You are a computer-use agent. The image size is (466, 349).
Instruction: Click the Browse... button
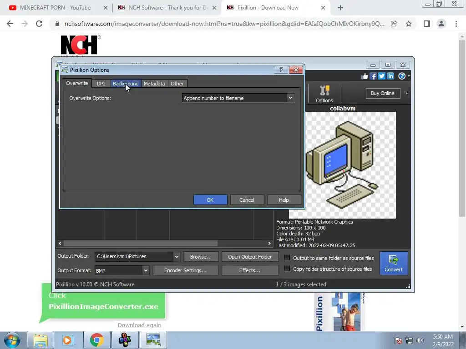(x=201, y=257)
